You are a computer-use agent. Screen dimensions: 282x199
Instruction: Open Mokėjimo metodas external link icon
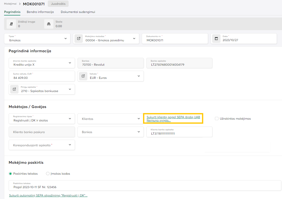pos(79,39)
